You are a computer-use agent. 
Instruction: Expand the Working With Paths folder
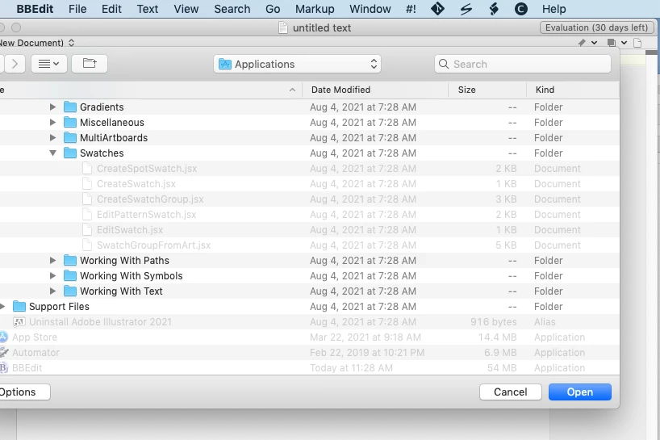tap(52, 260)
